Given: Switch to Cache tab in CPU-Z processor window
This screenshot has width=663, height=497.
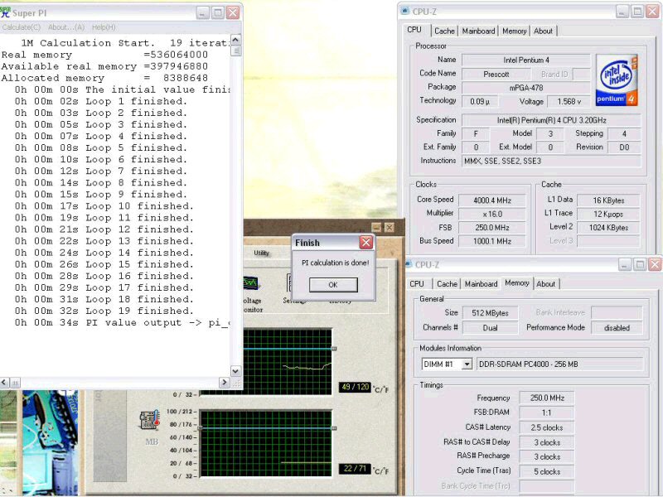Looking at the screenshot, I should (x=444, y=31).
